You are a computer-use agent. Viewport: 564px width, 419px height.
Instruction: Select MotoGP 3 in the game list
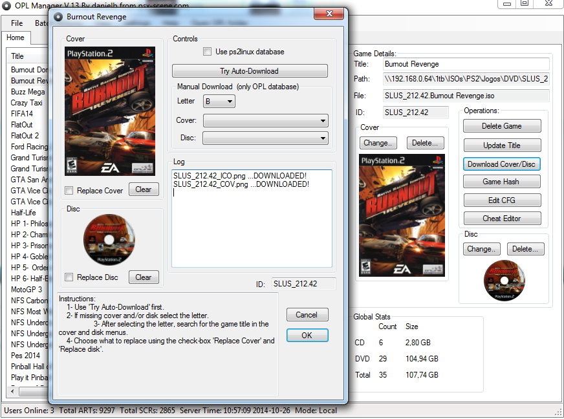(27, 290)
